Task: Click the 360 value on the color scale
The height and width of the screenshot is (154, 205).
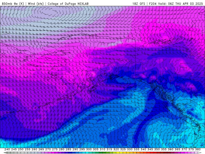Action: pos(170,149)
